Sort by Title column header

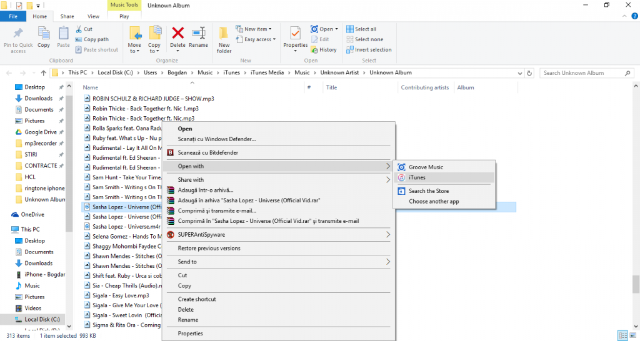point(331,87)
